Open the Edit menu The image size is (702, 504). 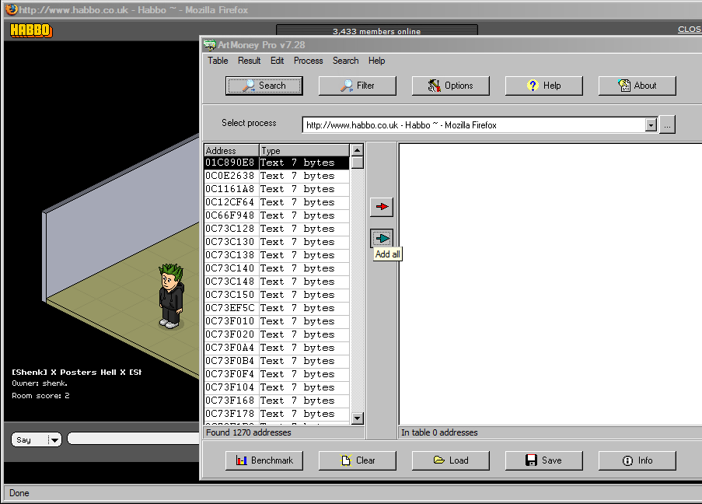(277, 61)
